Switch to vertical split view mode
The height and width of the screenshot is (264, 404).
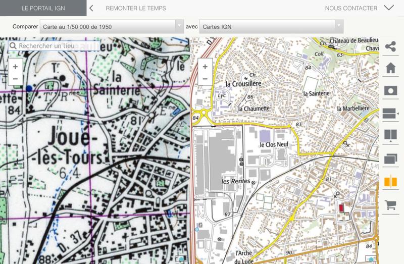(390, 136)
